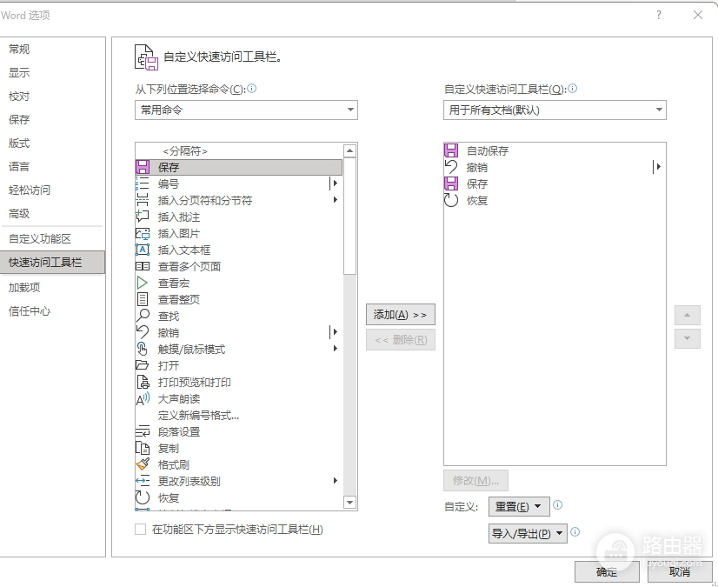Image resolution: width=718 pixels, height=587 pixels.
Task: Click the 查看整页 page icon
Action: point(143,299)
